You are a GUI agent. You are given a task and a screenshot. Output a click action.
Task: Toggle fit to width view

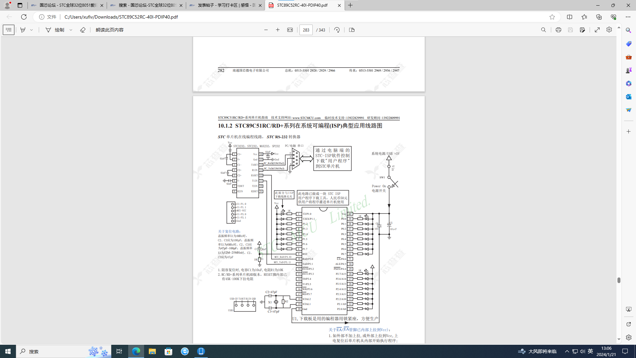click(x=290, y=30)
